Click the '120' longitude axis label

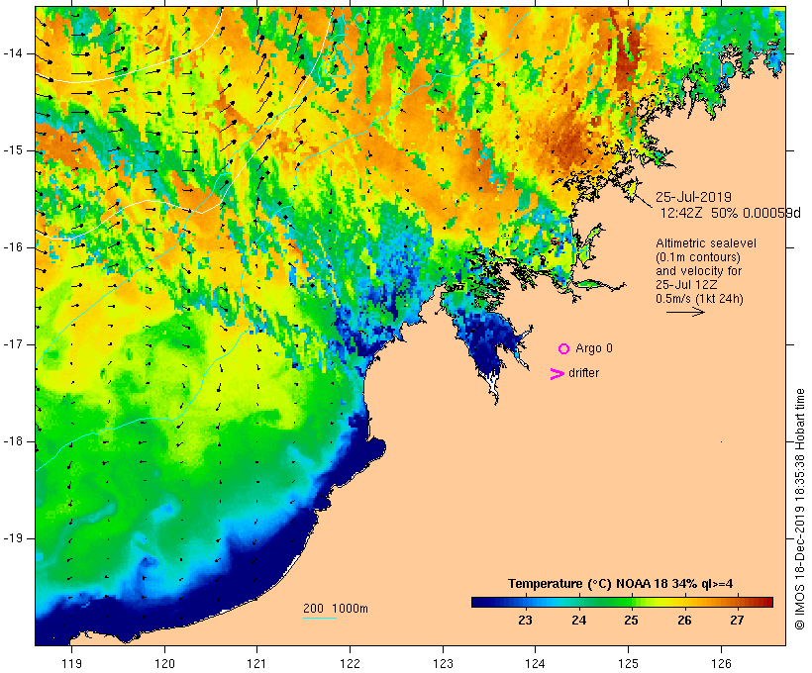tap(164, 663)
